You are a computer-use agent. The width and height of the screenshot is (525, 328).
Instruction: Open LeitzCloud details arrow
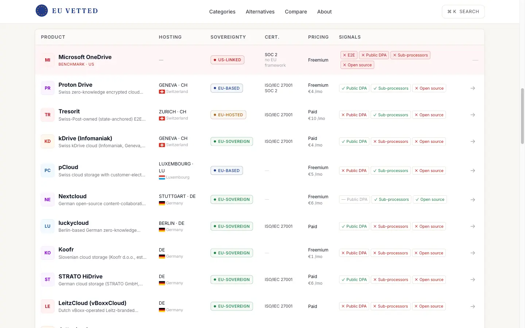472,306
